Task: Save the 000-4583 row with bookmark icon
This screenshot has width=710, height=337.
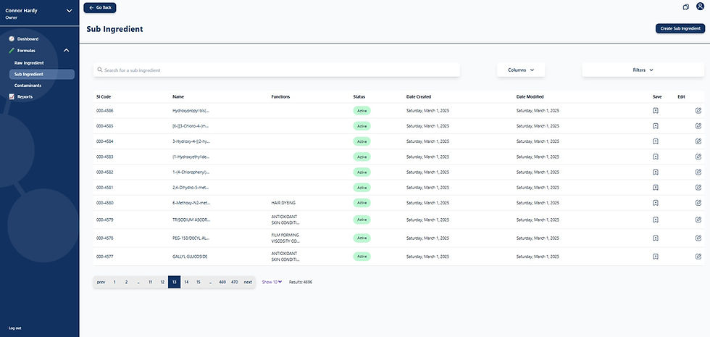Action: pyautogui.click(x=655, y=157)
